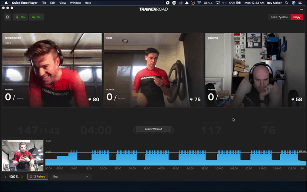The width and height of the screenshot is (307, 192).
Task: Click the screen recording stop icon
Action: point(168,3)
